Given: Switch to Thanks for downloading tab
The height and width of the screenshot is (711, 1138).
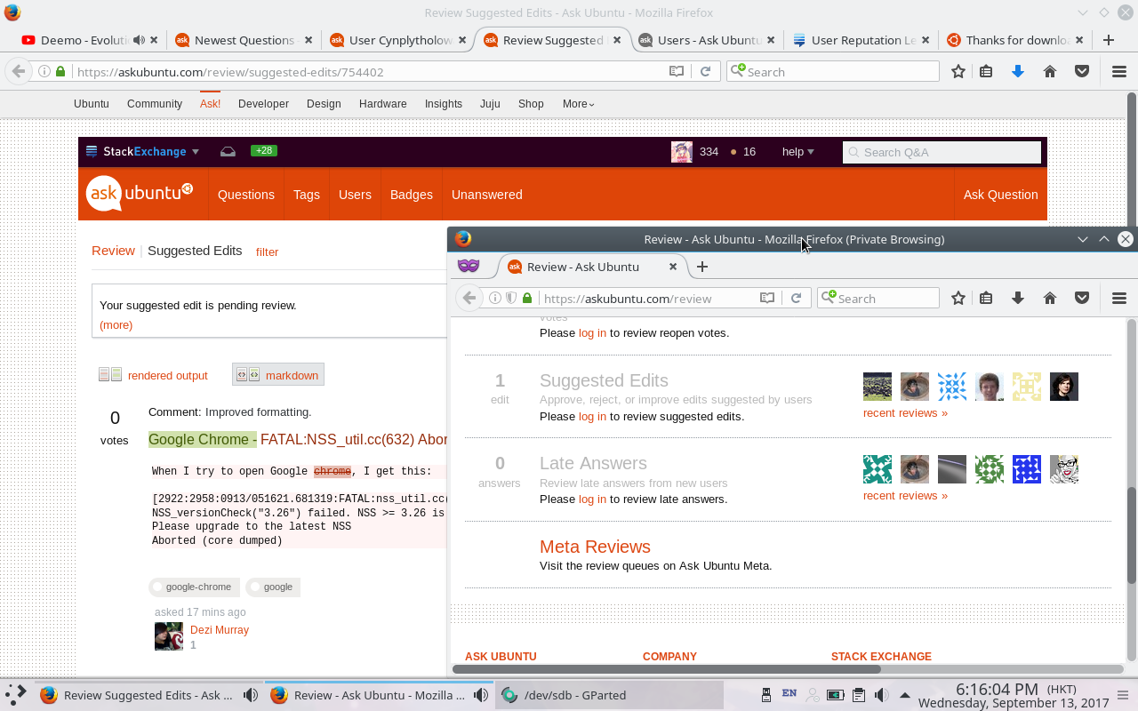Looking at the screenshot, I should 1016,40.
